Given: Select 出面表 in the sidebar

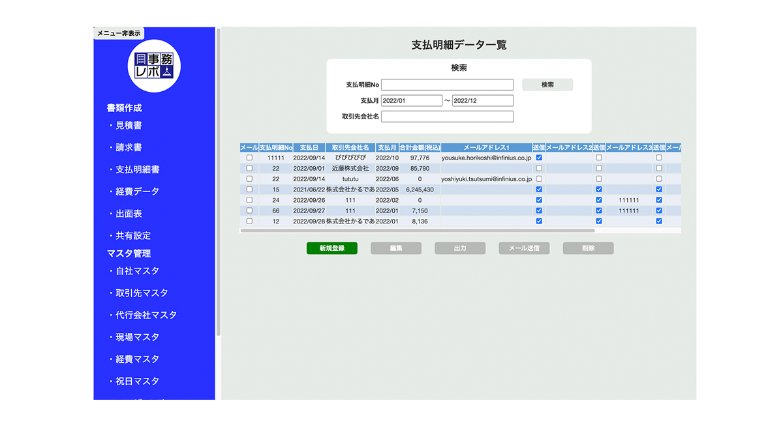Looking at the screenshot, I should click(x=129, y=214).
